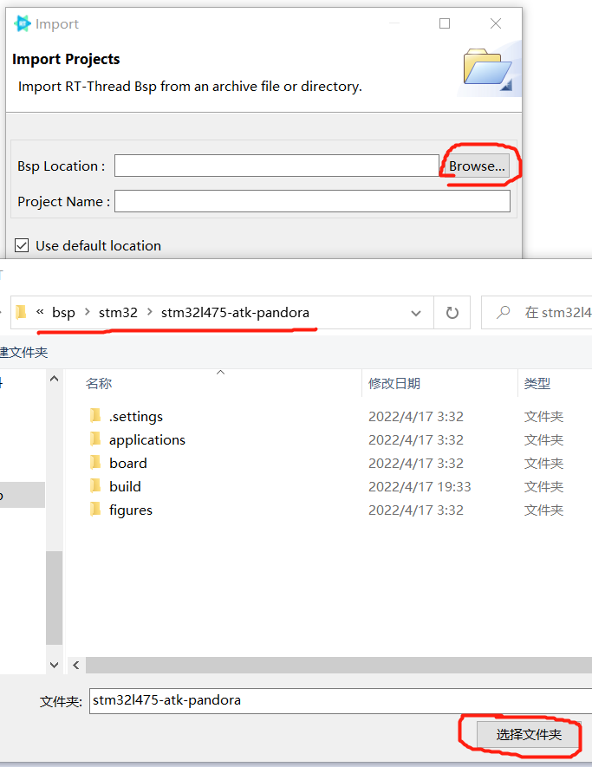Image resolution: width=592 pixels, height=767 pixels.
Task: Expand the chevron arrow after stm32
Action: [x=150, y=312]
